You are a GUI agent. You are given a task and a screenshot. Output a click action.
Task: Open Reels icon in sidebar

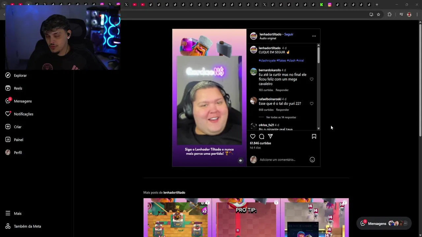pos(8,88)
